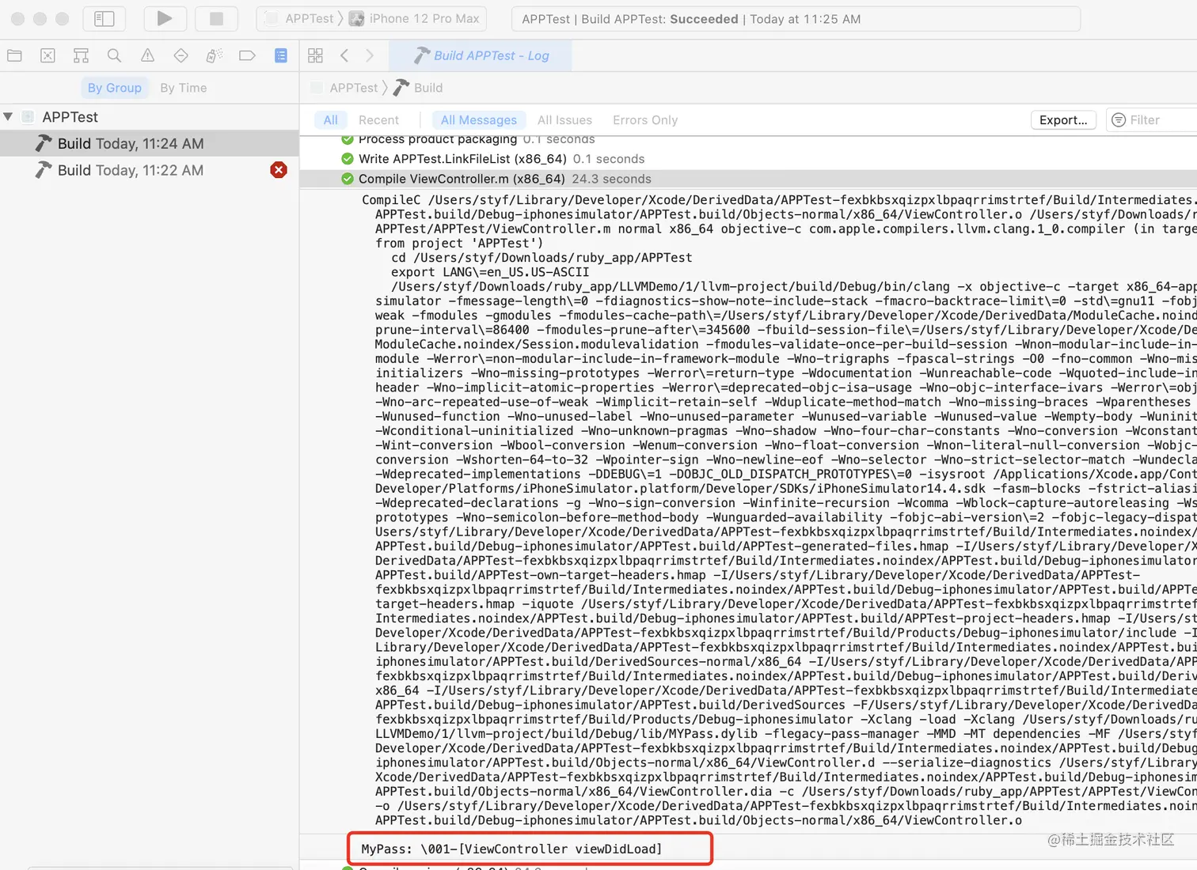Select Build Today, 11:24 AM log
Image resolution: width=1197 pixels, height=870 pixels.
coord(150,143)
